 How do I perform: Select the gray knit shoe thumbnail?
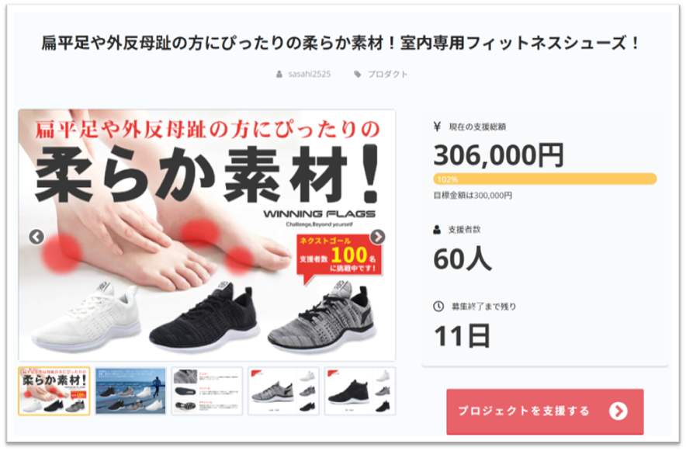click(283, 391)
